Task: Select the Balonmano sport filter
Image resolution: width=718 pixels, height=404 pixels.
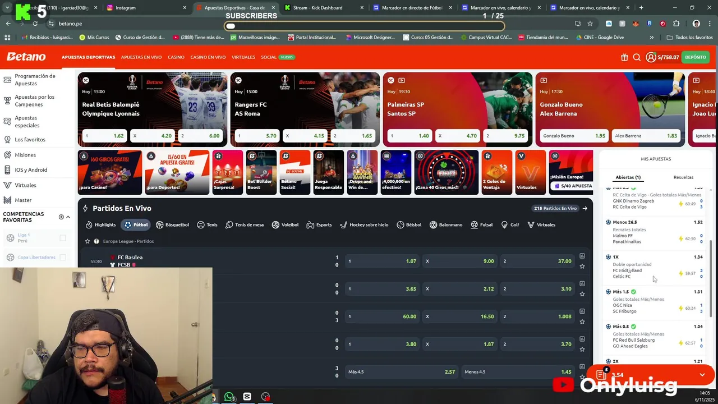Action: [x=446, y=224]
